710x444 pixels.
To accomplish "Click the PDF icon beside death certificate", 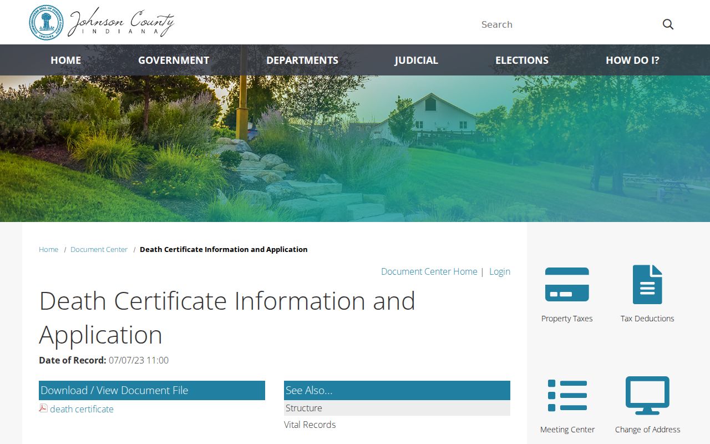I will 43,408.
